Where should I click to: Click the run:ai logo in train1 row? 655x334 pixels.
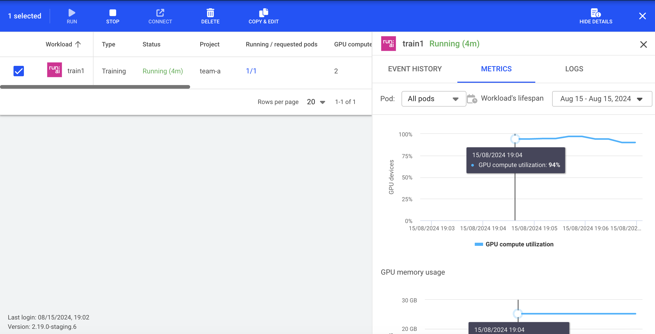click(54, 70)
